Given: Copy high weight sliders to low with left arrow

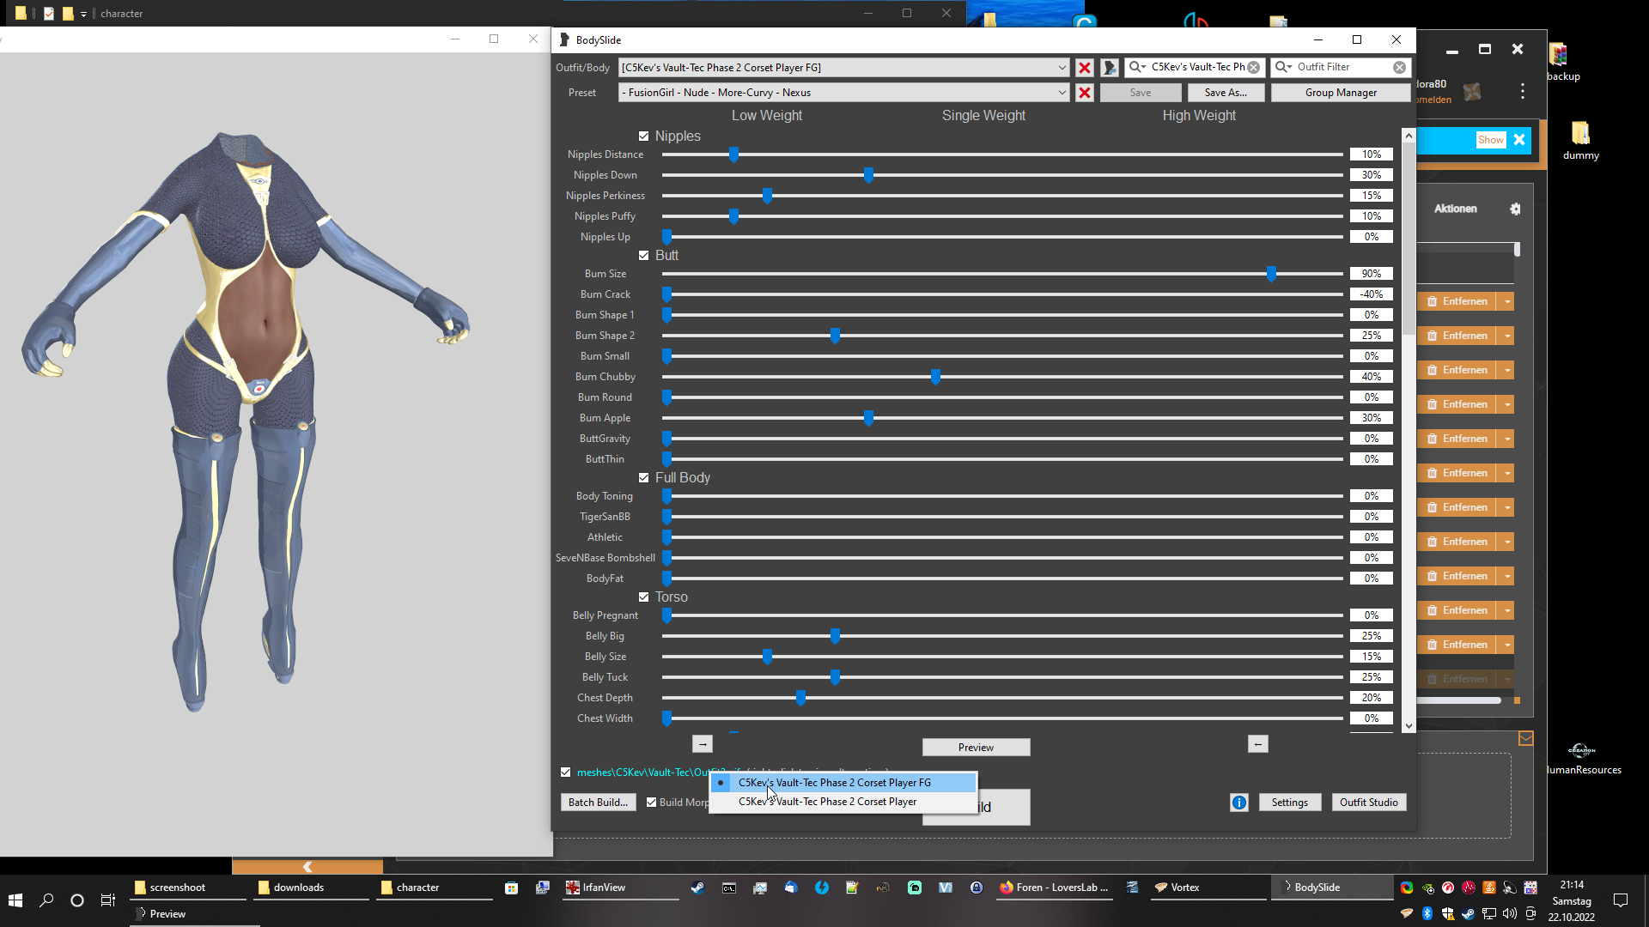Looking at the screenshot, I should click(x=1258, y=744).
